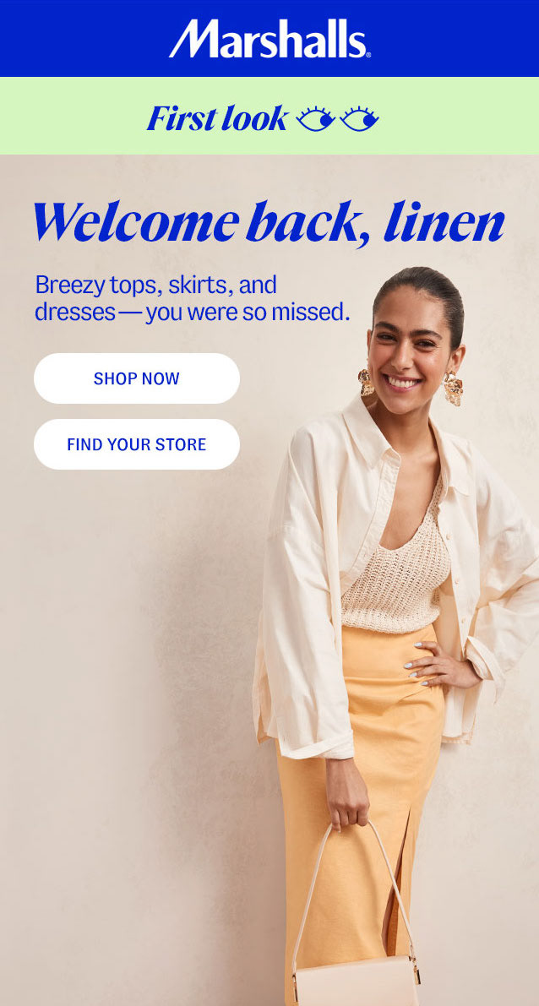Click the Breezy tops, skirts, and dresses text
Screen dimensions: 539x1006
tap(193, 298)
